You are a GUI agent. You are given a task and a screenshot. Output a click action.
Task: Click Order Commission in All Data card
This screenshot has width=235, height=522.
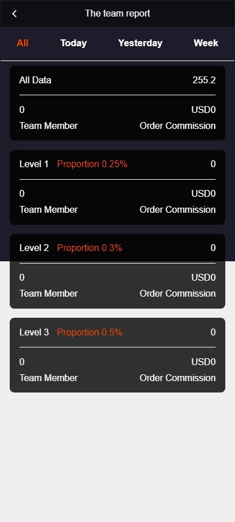click(x=178, y=126)
